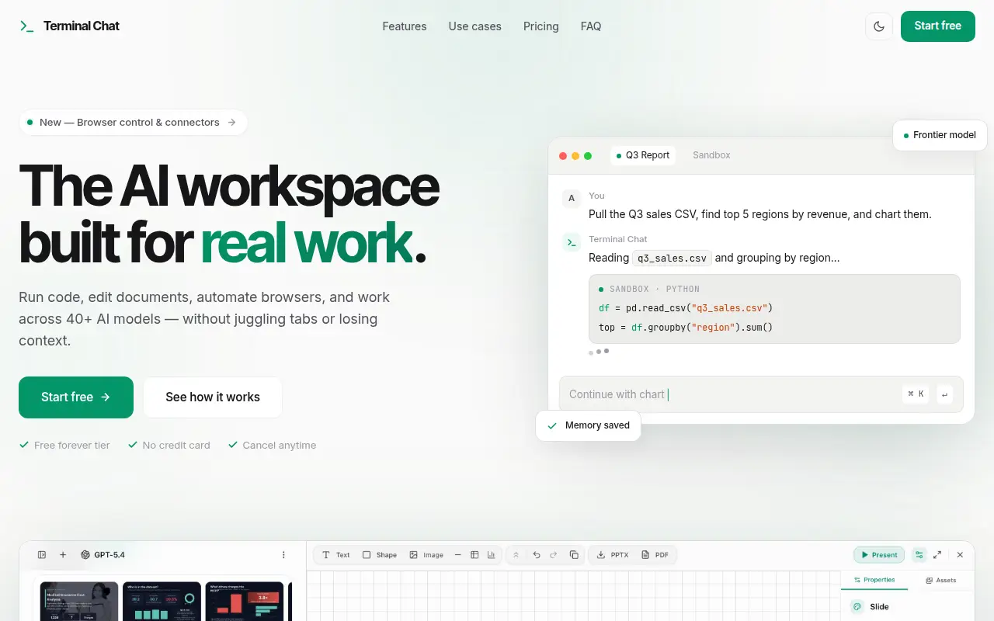994x621 pixels.
Task: Click the Present button
Action: coord(879,555)
